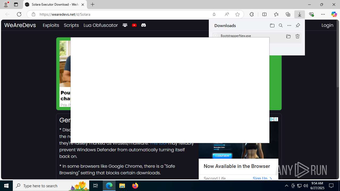Open Windows Start menu
Screen dimensions: 340x191
6,186
